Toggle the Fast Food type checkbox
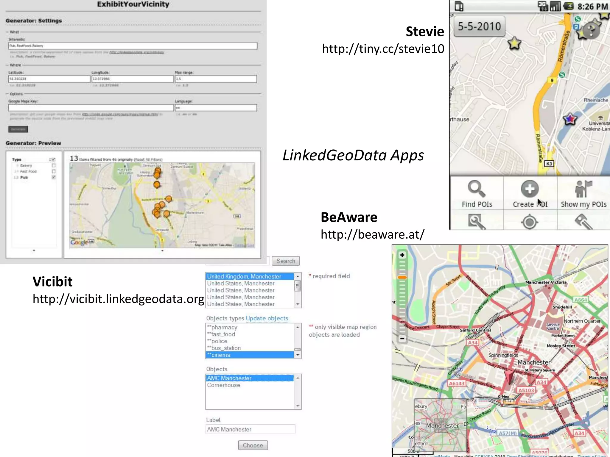This screenshot has height=457, width=610. click(x=54, y=171)
